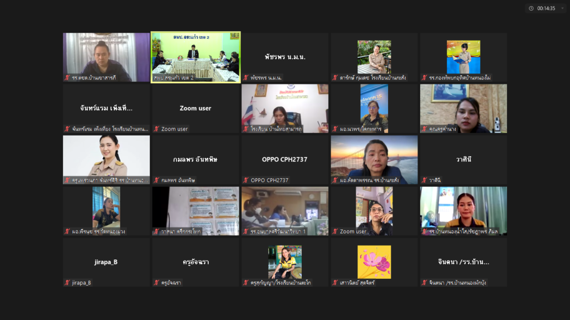The height and width of the screenshot is (320, 570).
Task: Click the Zoom user text in the videoless tile
Action: [x=195, y=108]
